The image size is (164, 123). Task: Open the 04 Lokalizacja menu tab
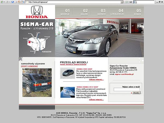[117, 12]
